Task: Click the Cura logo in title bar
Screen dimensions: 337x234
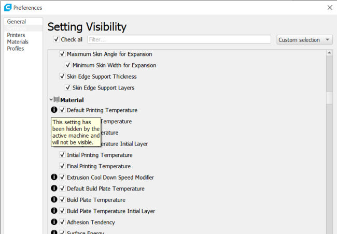Action: coord(7,8)
